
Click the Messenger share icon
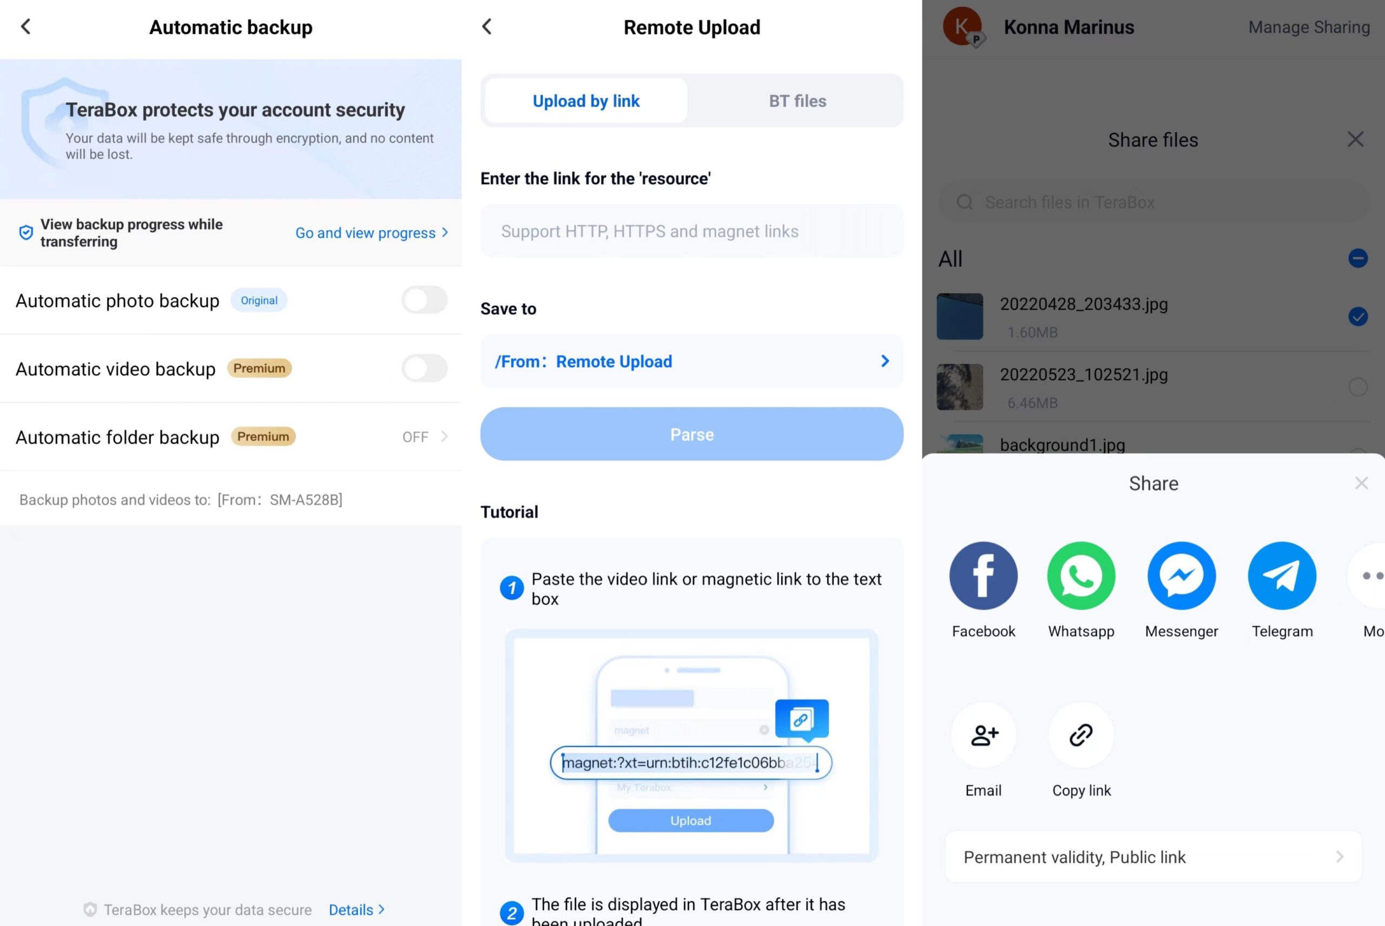[1182, 574]
